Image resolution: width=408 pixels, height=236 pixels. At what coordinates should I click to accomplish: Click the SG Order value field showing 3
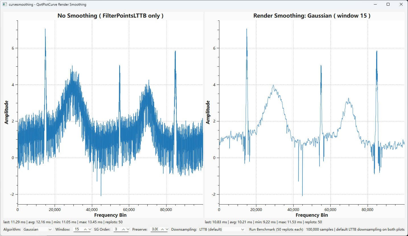click(117, 229)
